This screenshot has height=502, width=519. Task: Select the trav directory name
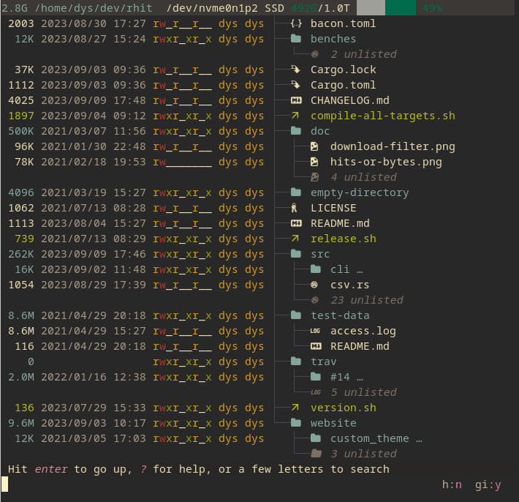tap(323, 361)
